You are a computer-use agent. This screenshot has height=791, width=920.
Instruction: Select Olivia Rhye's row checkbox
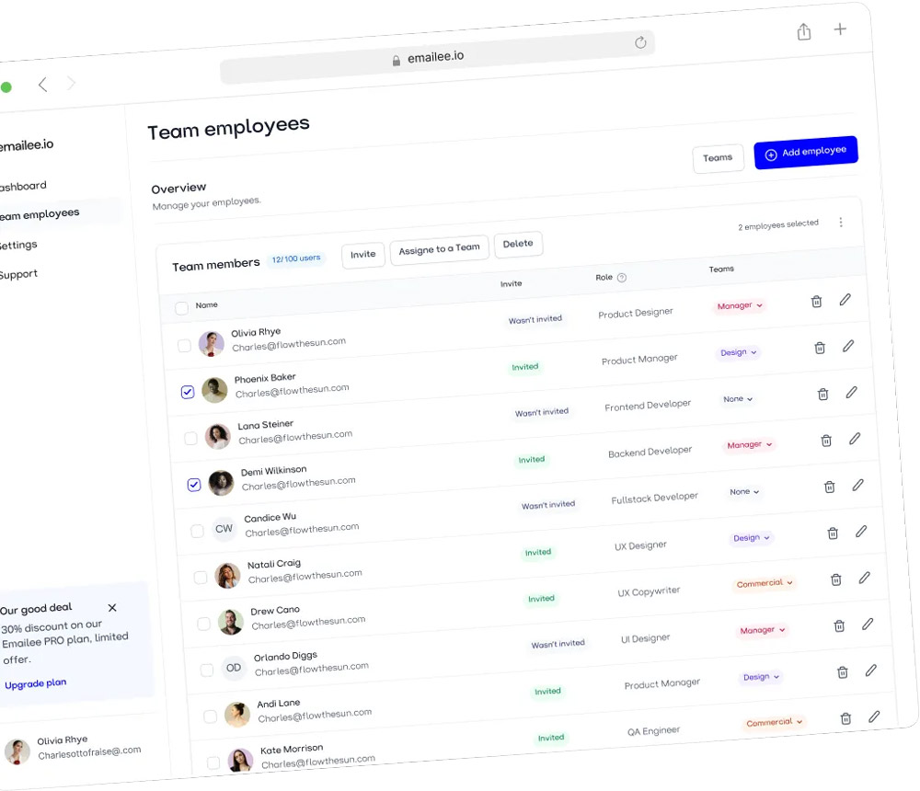[184, 346]
